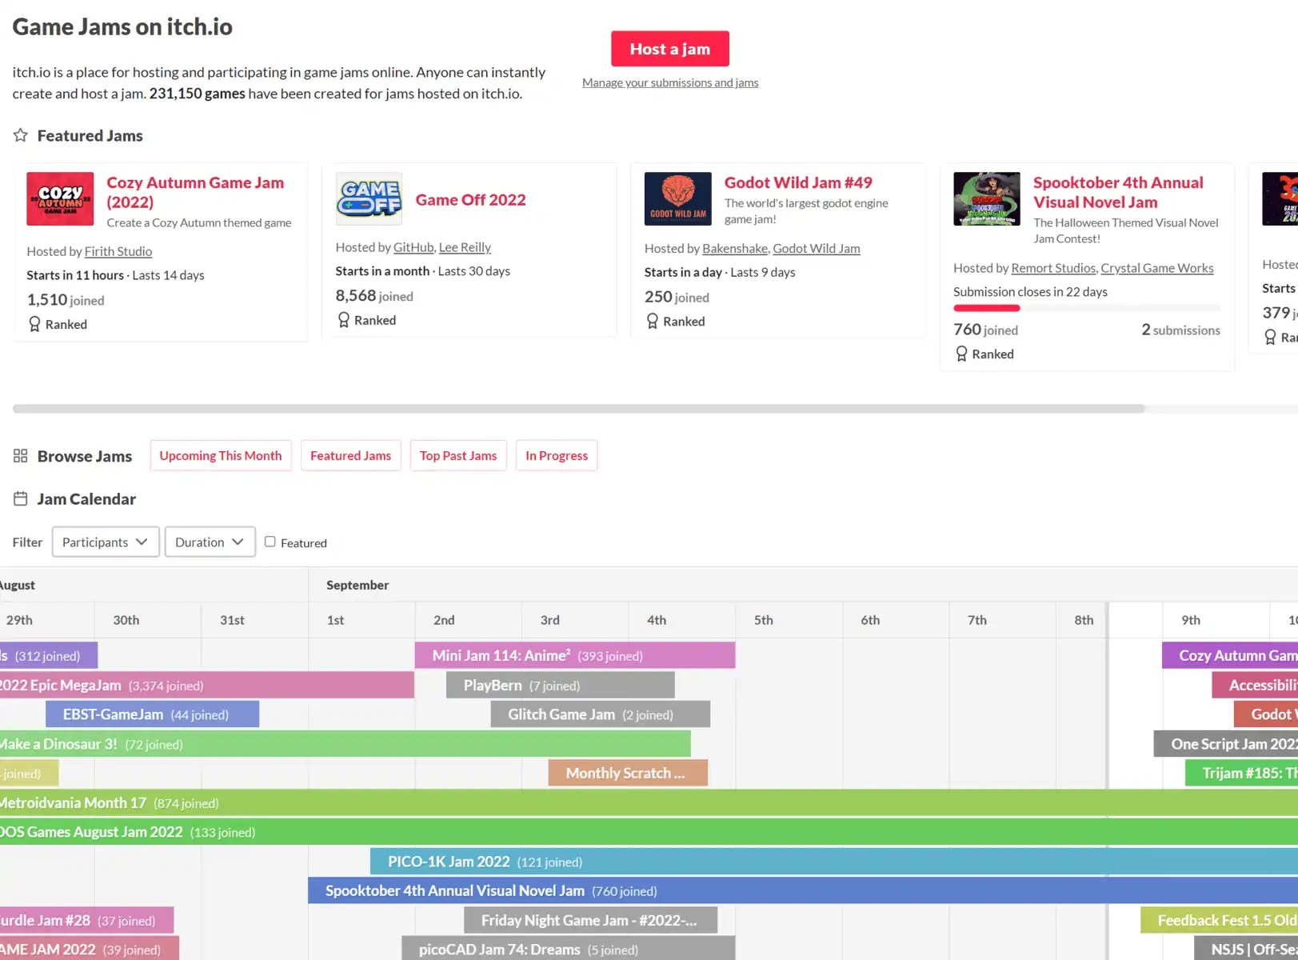Open PICO-1K Jam 2022 calendar bar
Viewport: 1298px width, 960px height.
[834, 862]
